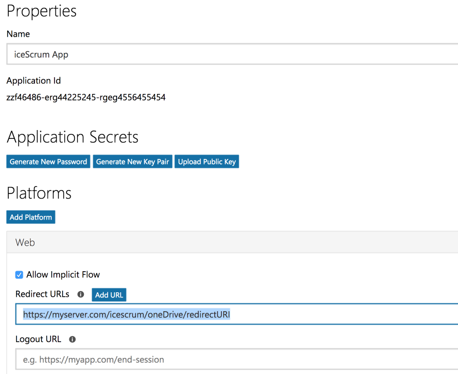
Task: Click the Logout URL label text
Action: (x=38, y=339)
